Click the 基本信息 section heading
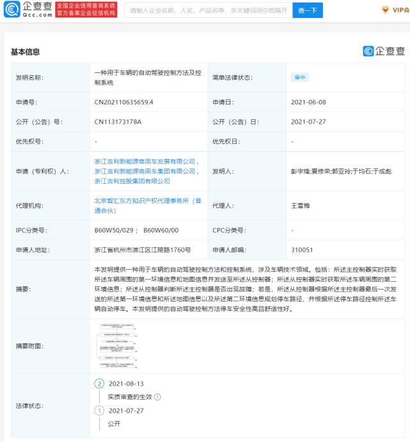This screenshot has height=442, width=410. pos(26,52)
